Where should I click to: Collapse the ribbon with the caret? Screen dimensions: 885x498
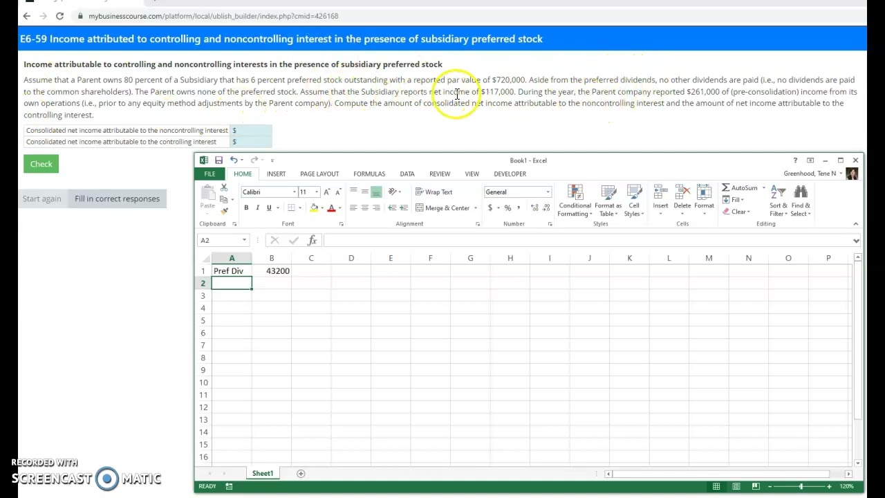[856, 223]
